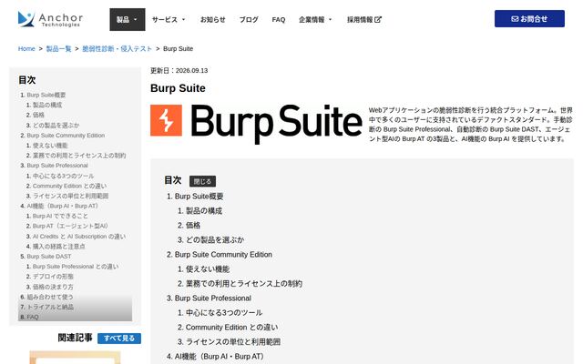Viewport: 583px width, 364px height.
Task: Select 購入の経路と注意点 in sidebar
Action: point(58,247)
